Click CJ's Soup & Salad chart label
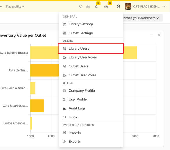The width and height of the screenshot is (170, 150). 14,88
